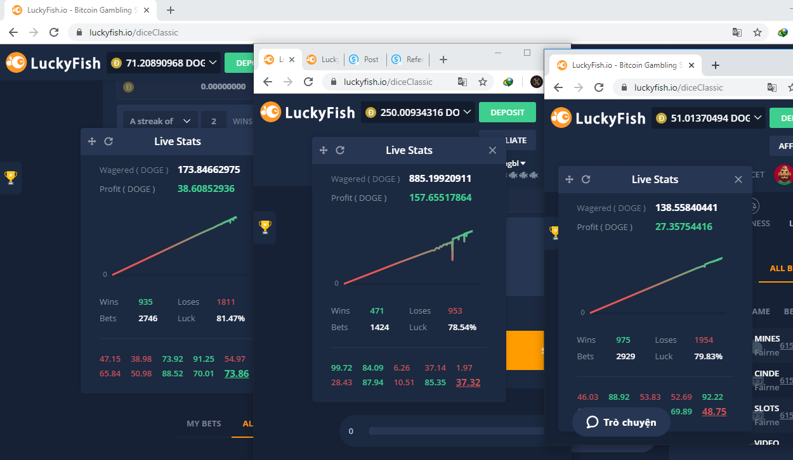The height and width of the screenshot is (460, 793).
Task: Click the address bar URL in the middle window
Action: (x=388, y=82)
